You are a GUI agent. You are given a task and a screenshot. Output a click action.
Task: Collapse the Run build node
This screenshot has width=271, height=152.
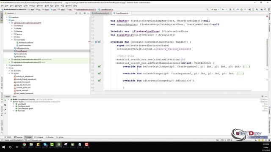tap(11, 102)
